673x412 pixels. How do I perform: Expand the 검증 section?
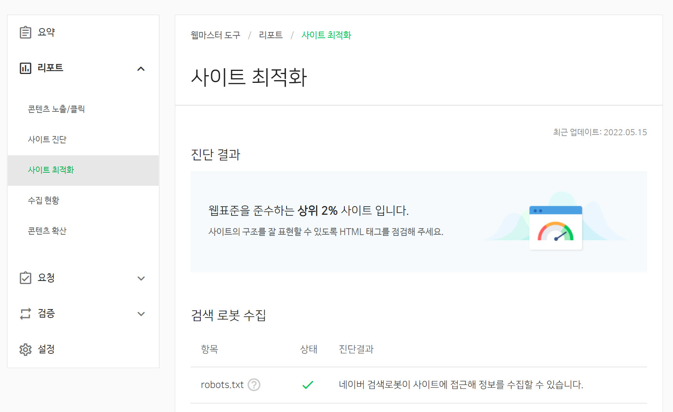point(141,314)
